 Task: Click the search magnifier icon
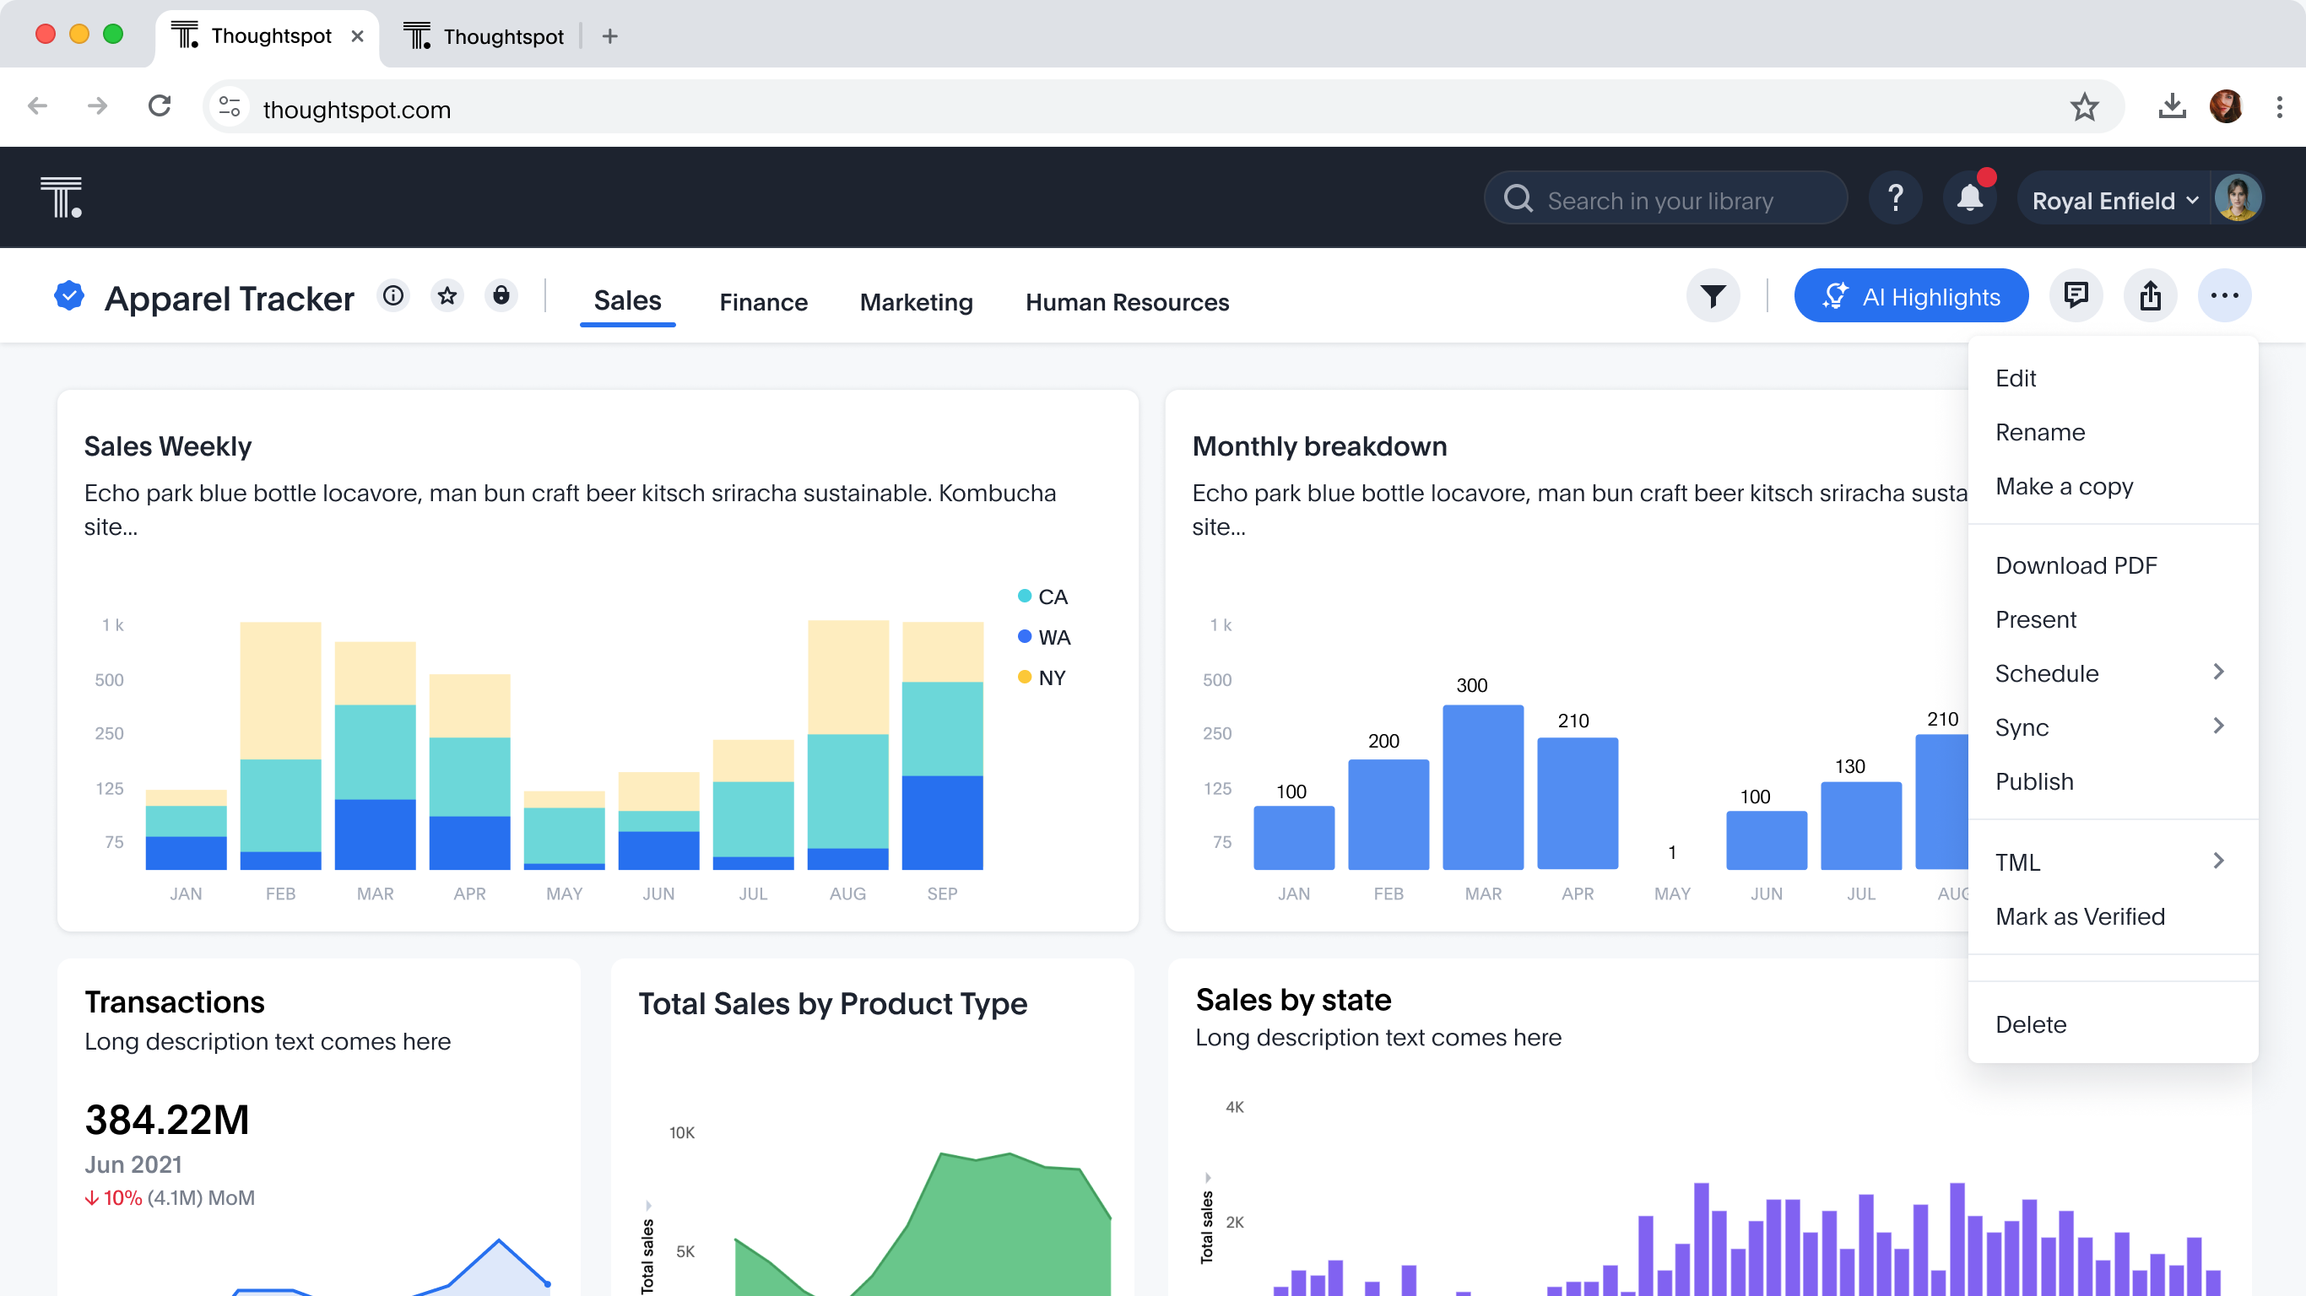point(1518,198)
